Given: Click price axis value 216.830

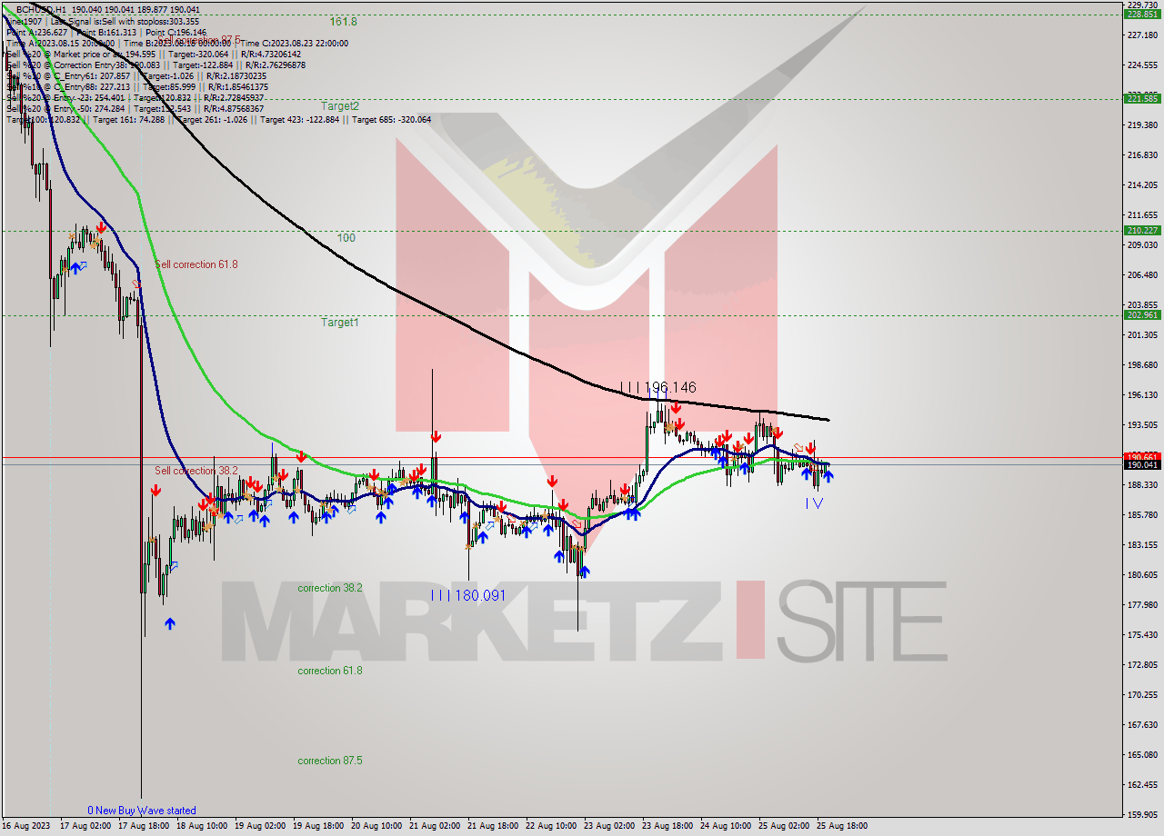Looking at the screenshot, I should (1142, 155).
